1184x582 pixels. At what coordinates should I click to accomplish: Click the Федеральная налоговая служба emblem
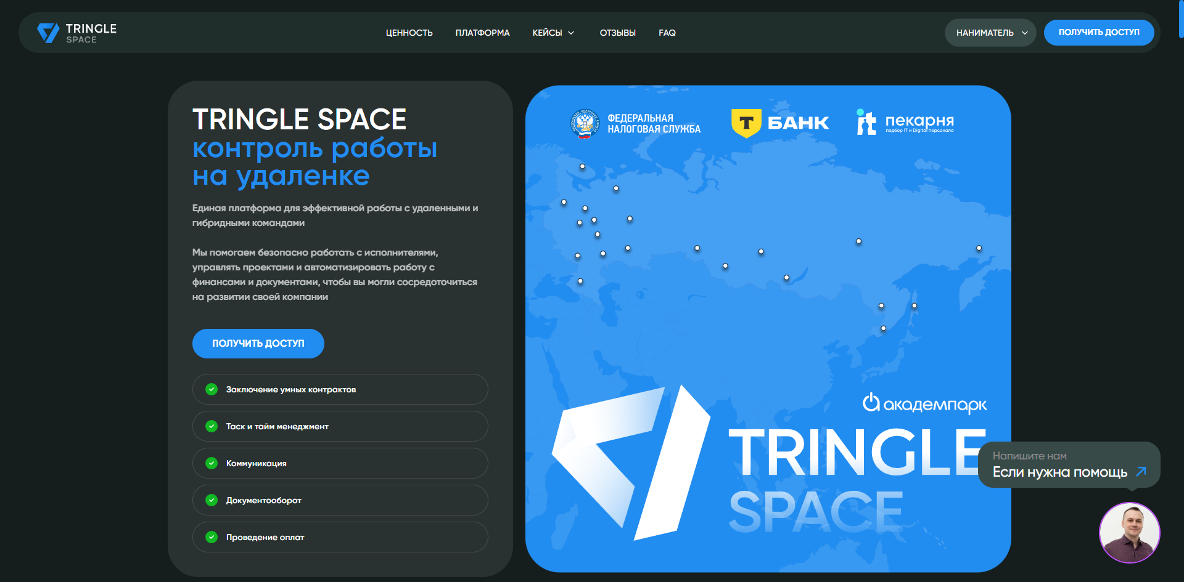(585, 124)
